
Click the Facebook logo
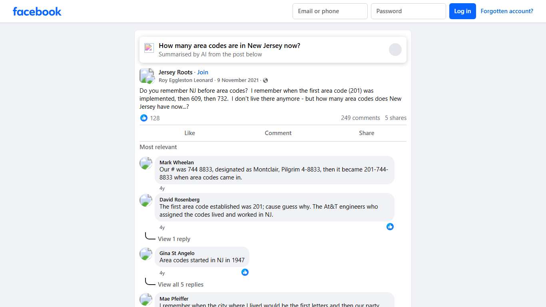pyautogui.click(x=37, y=12)
